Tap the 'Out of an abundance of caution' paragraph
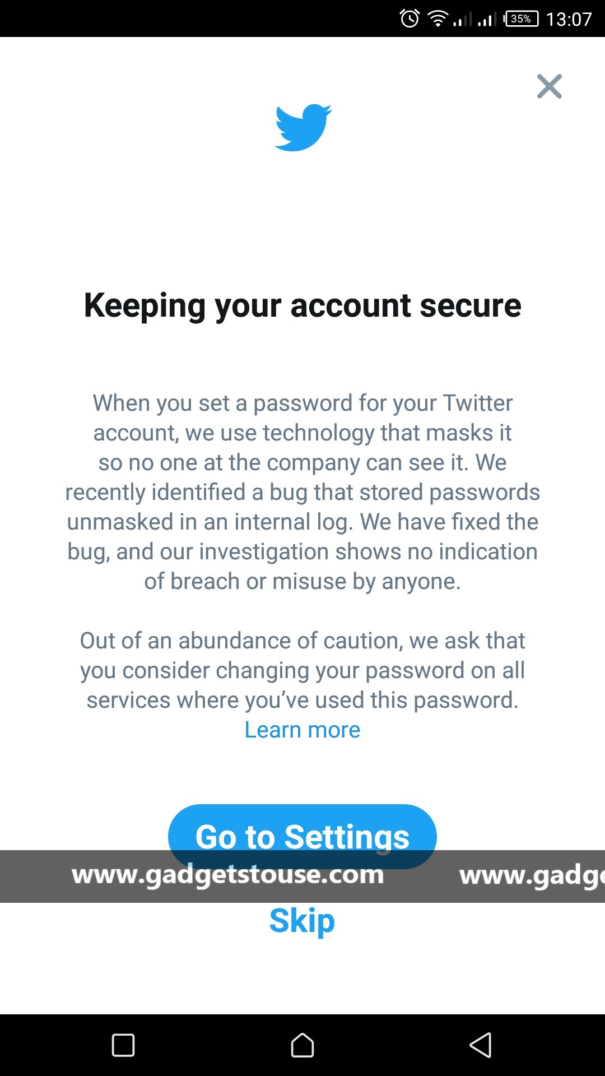The height and width of the screenshot is (1076, 605). coord(302,670)
